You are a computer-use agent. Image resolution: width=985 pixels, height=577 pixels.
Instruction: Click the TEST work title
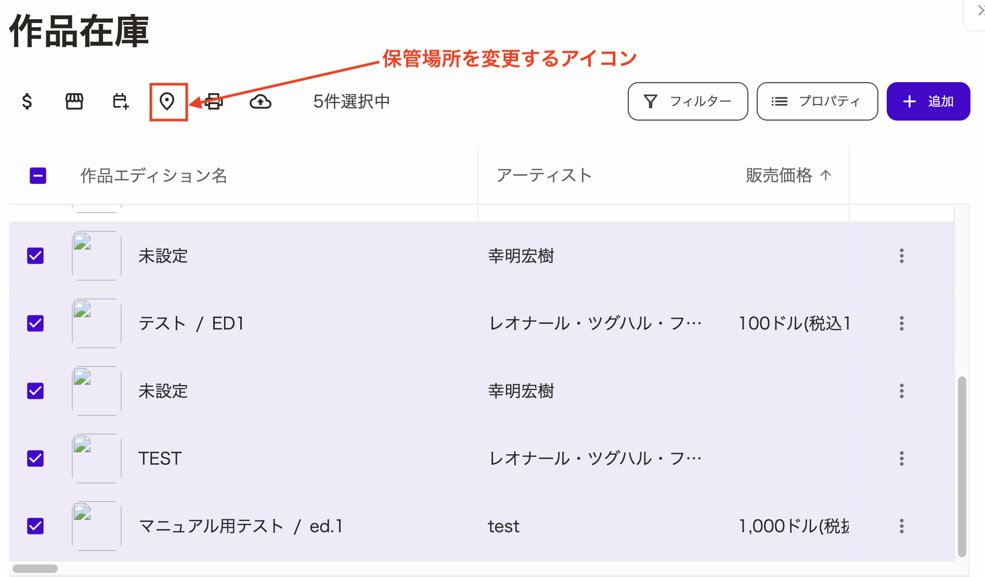pyautogui.click(x=160, y=458)
